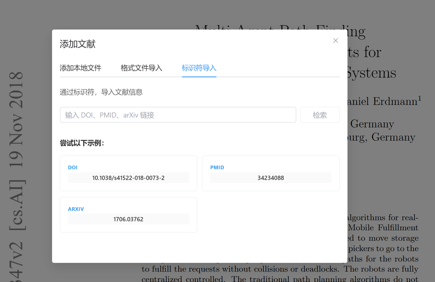This screenshot has height=282, width=435.
Task: Select the 标识符导入 tab
Action: tap(199, 68)
